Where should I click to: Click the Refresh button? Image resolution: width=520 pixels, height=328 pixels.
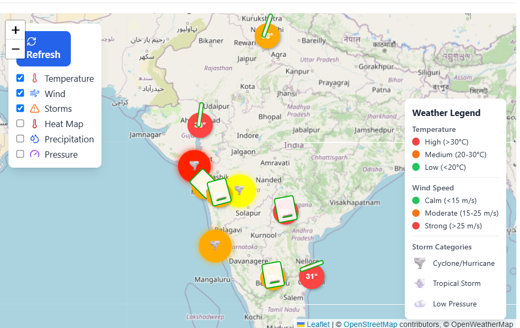pyautogui.click(x=43, y=49)
